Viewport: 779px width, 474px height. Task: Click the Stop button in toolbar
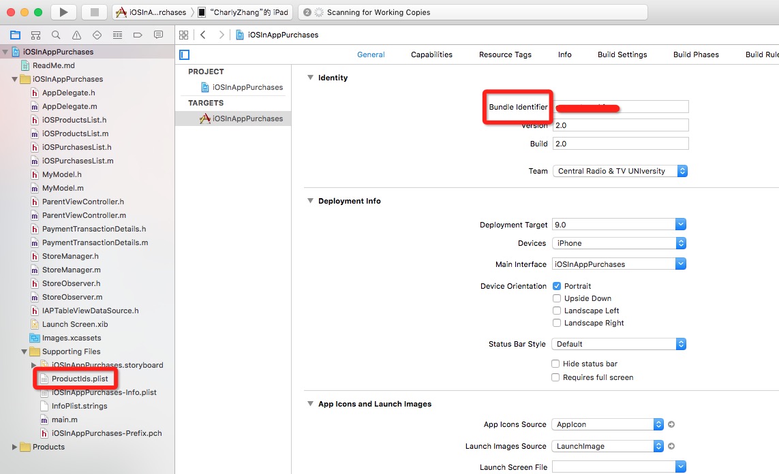(94, 12)
